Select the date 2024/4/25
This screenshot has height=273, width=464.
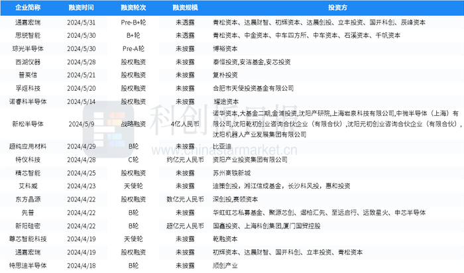pyautogui.click(x=82, y=173)
